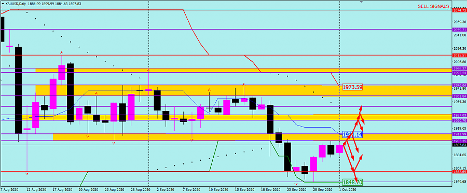Select the 1848.70 green price label
The width and height of the screenshot is (467, 193).
point(352,182)
